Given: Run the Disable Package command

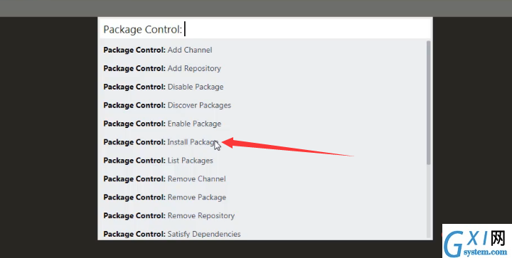Looking at the screenshot, I should click(263, 87).
